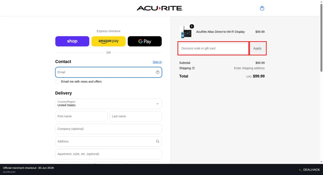
Task: Click the Delivery section heading
Action: [x=64, y=93]
